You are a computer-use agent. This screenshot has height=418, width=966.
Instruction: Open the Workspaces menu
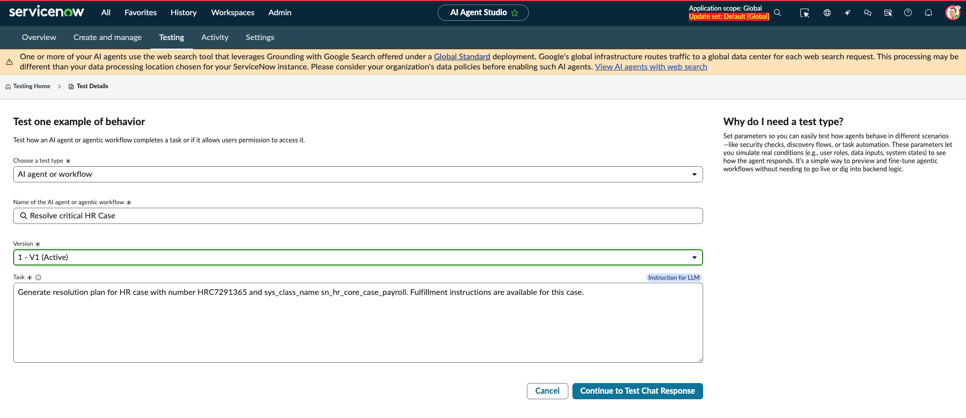[233, 13]
